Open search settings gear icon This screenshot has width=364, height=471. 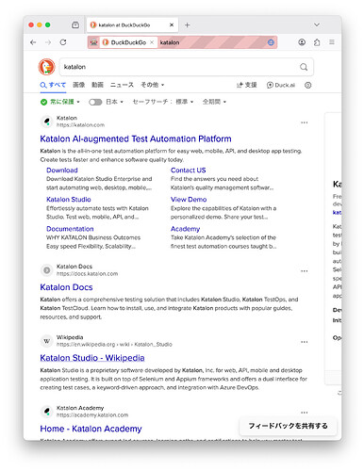click(x=308, y=85)
